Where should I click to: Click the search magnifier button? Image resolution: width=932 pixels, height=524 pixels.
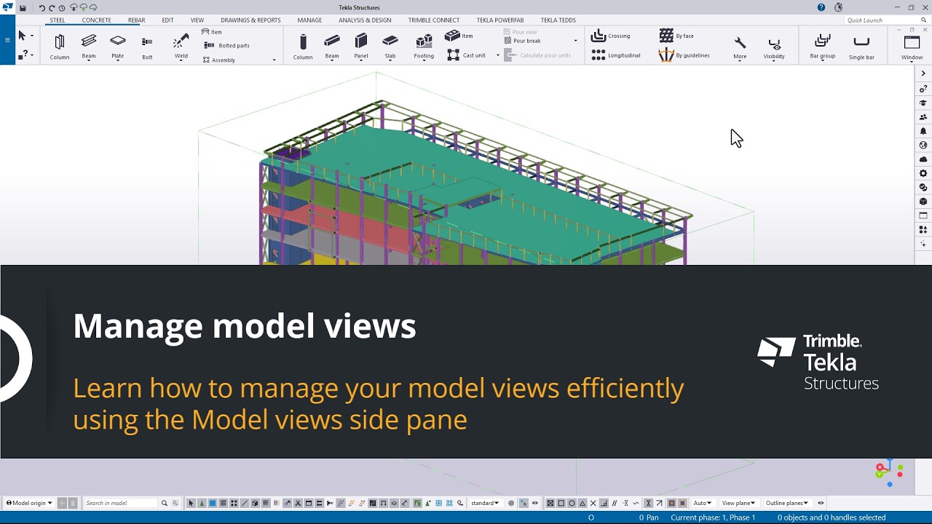pyautogui.click(x=165, y=503)
